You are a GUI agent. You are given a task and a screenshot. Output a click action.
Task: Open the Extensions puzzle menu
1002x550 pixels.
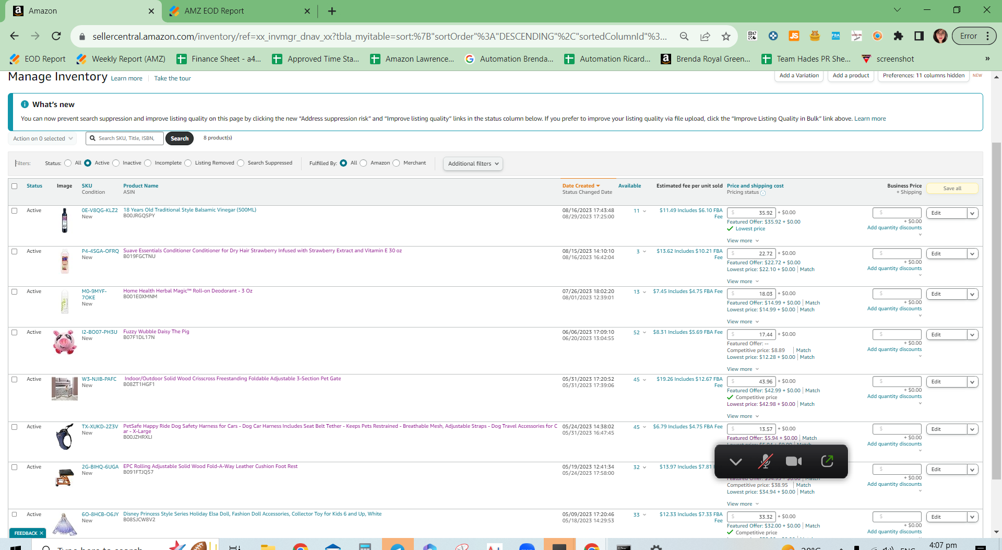click(x=898, y=36)
